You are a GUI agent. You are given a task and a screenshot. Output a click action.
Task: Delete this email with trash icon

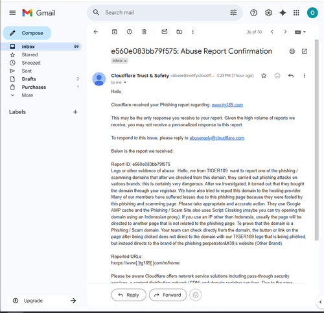145,32
